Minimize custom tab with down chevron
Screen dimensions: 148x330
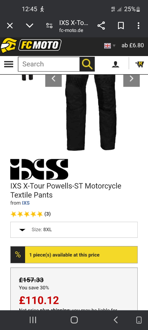click(30, 26)
